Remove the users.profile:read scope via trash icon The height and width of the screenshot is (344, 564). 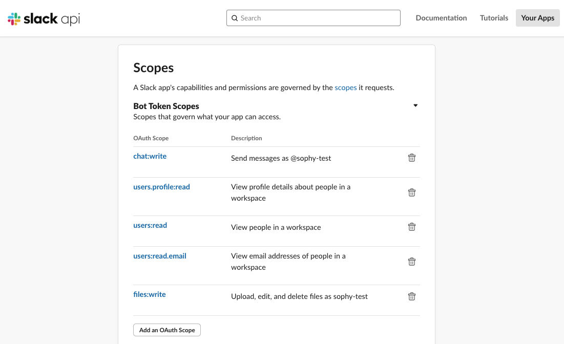tap(412, 192)
